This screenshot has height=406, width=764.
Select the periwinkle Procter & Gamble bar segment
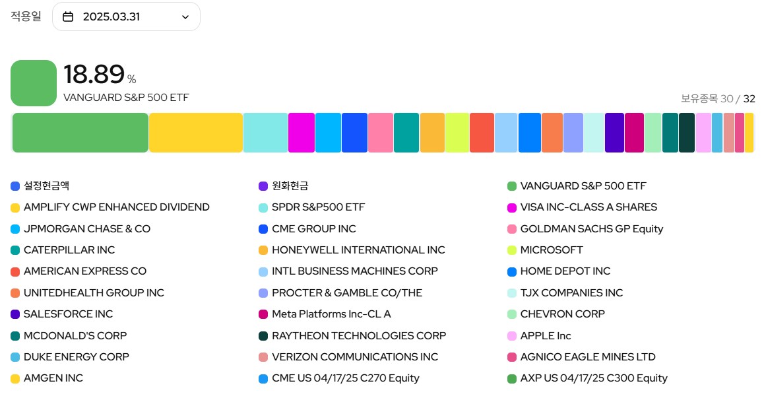click(x=573, y=133)
